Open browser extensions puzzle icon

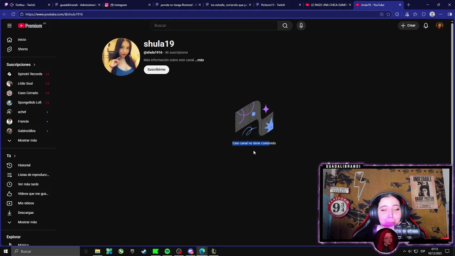tap(397, 14)
